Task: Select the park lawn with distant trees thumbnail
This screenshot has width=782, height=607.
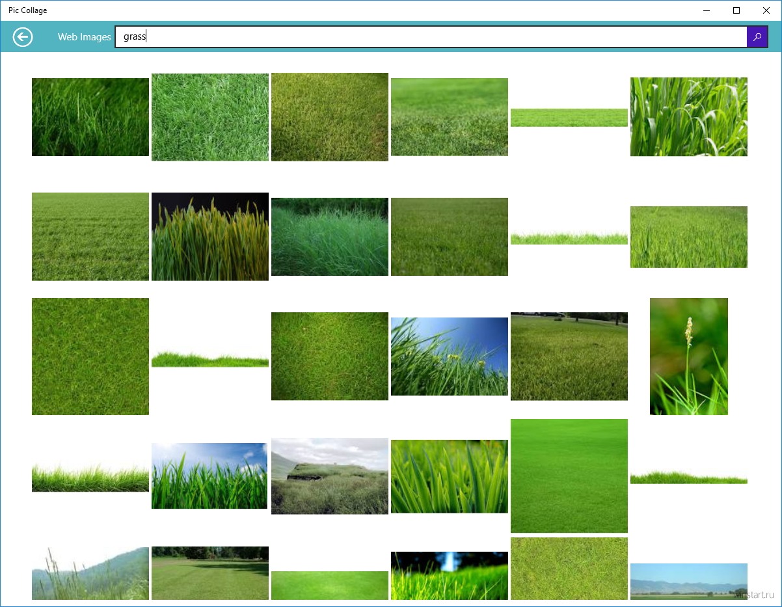Action: [569, 357]
